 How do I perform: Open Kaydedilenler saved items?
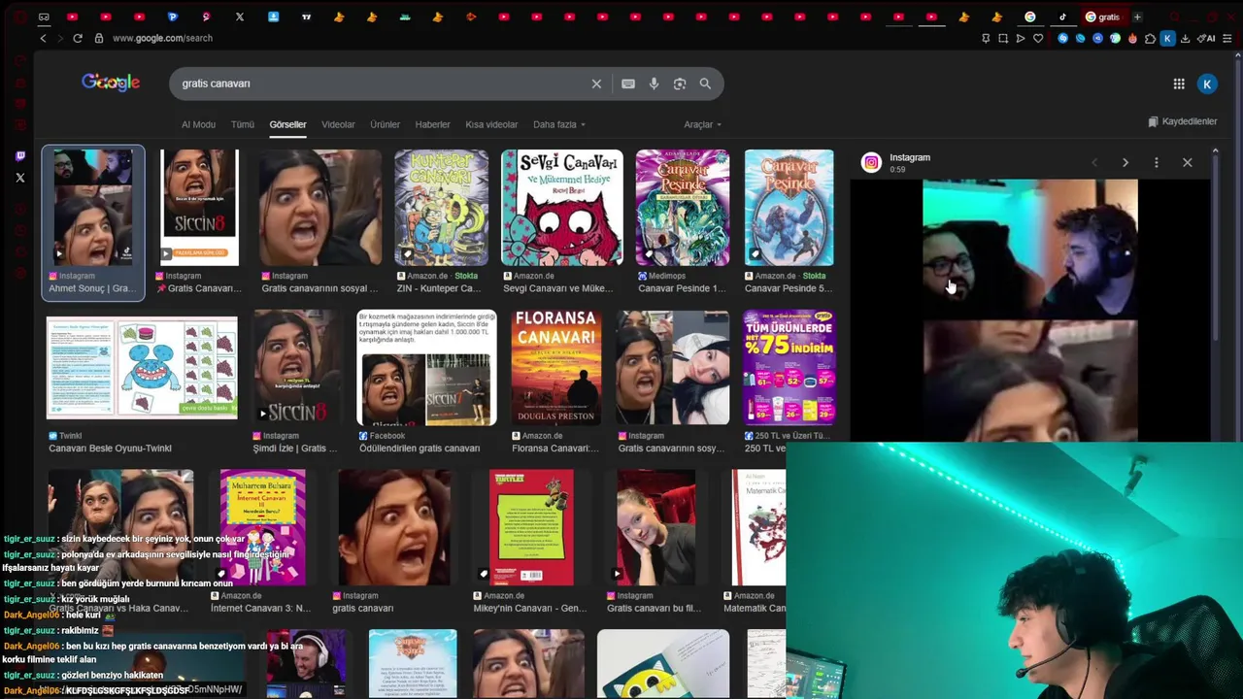[1182, 121]
